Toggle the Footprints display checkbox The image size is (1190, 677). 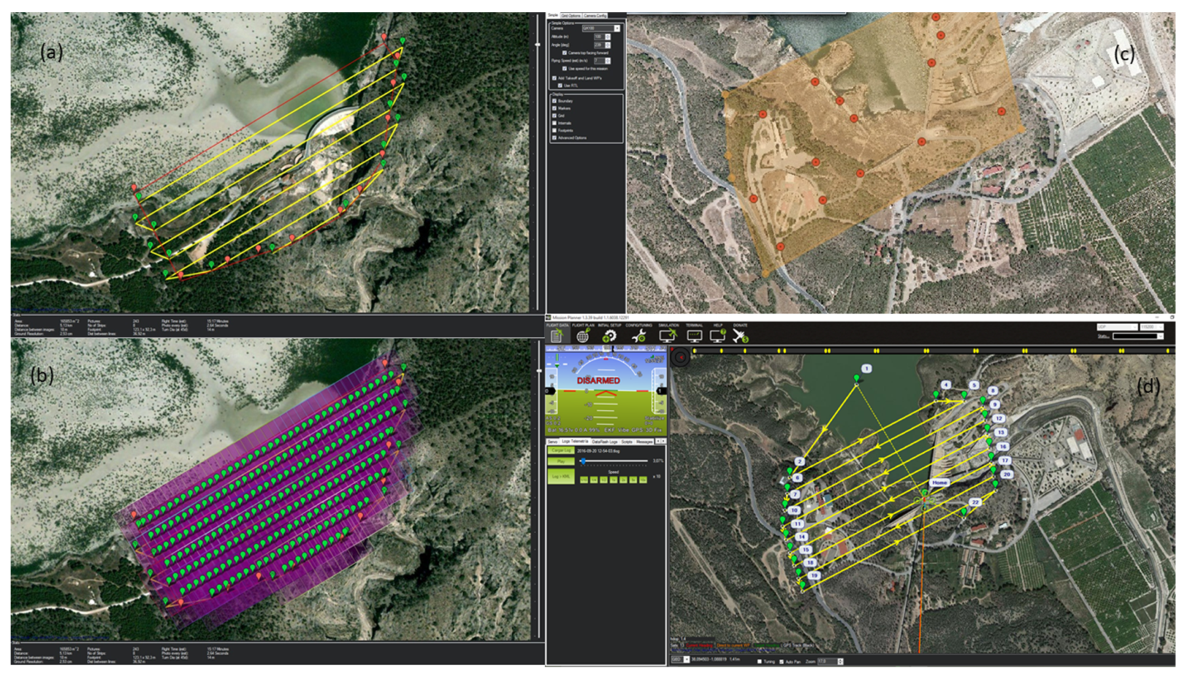[555, 130]
